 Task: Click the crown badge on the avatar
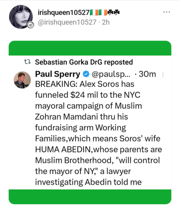coord(30,25)
